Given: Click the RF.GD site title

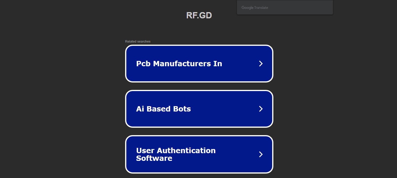Looking at the screenshot, I should pyautogui.click(x=199, y=15).
